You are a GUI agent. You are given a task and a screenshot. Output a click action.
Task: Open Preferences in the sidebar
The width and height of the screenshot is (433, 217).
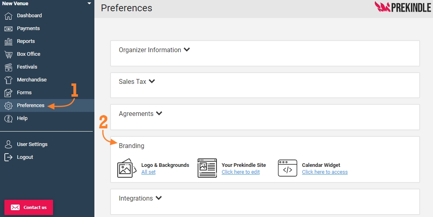(31, 105)
